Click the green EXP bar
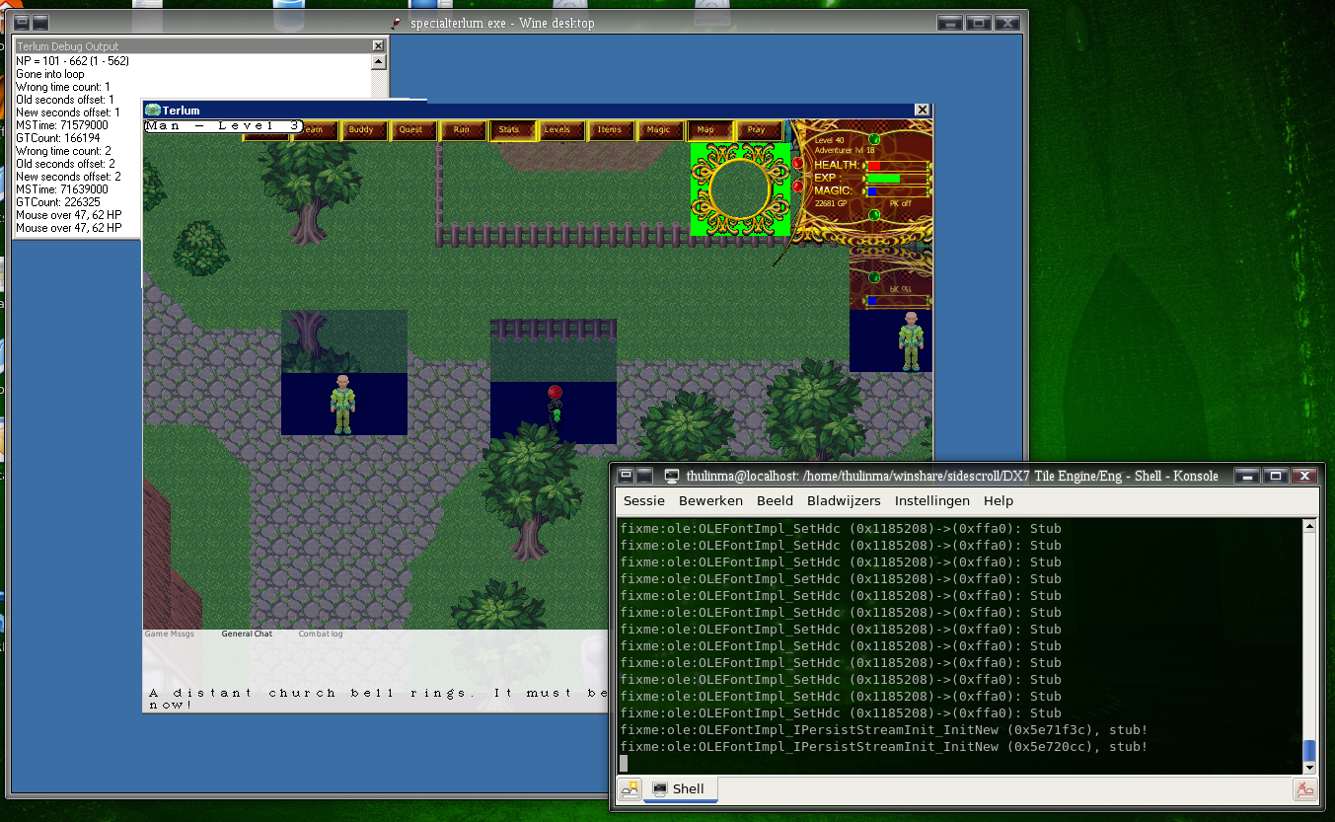Viewport: 1335px width, 822px height. [x=897, y=179]
